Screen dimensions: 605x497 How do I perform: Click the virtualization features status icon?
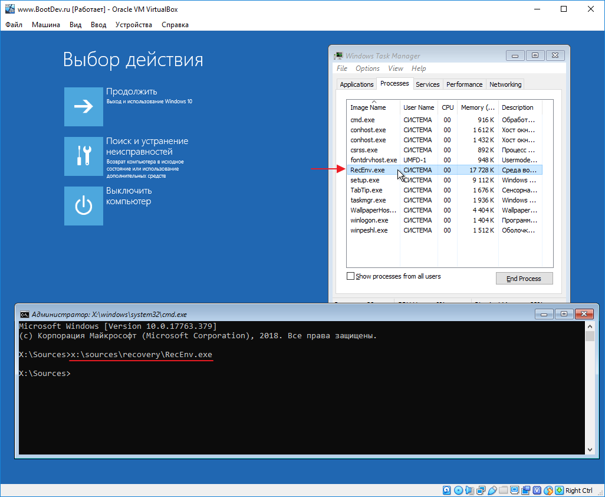[537, 490]
